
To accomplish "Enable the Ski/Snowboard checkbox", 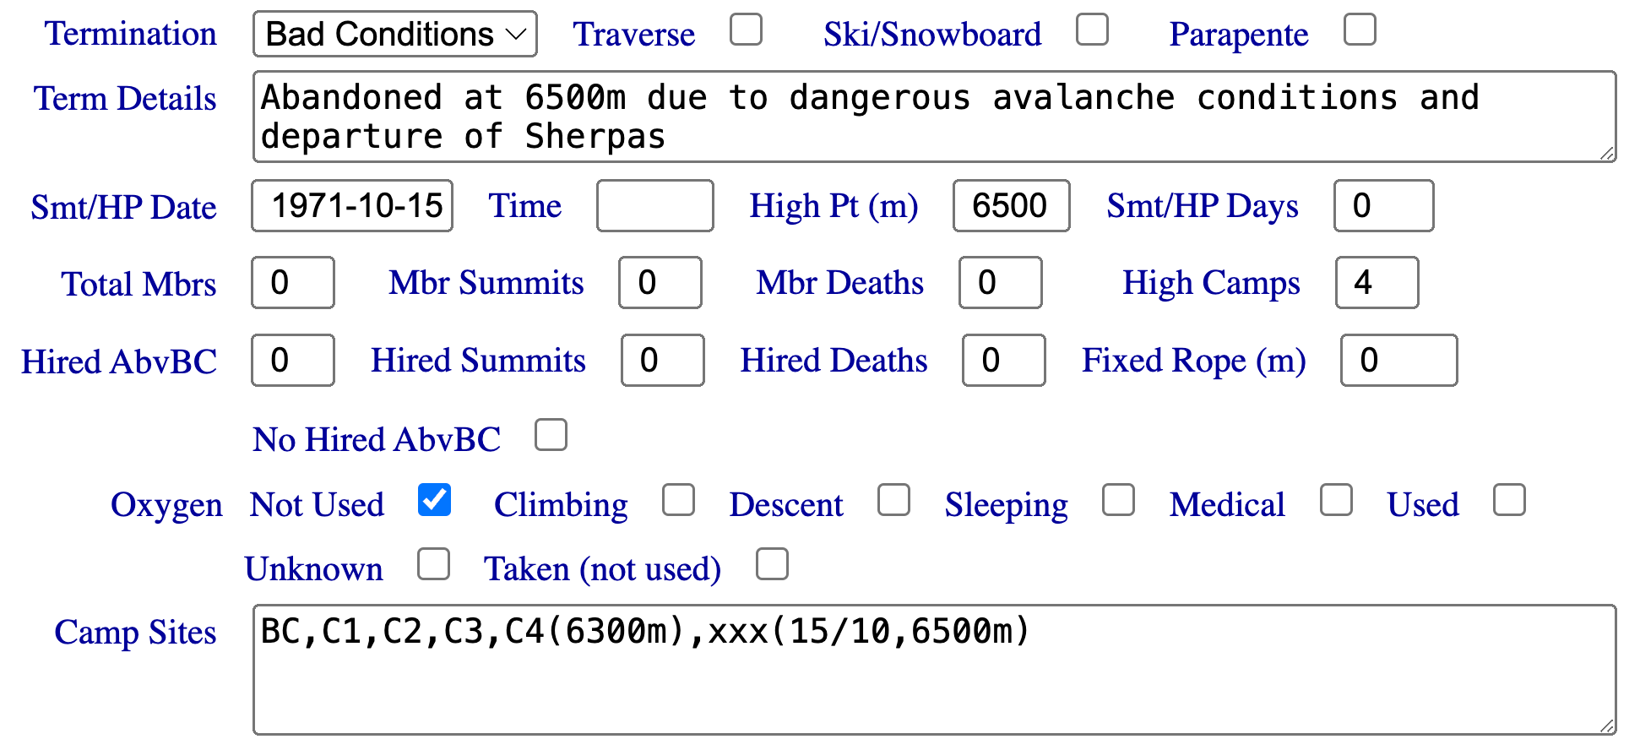I will click(1092, 30).
